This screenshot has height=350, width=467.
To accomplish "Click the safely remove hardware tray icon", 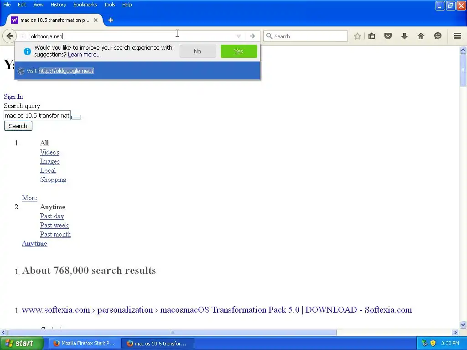I will tap(425, 344).
